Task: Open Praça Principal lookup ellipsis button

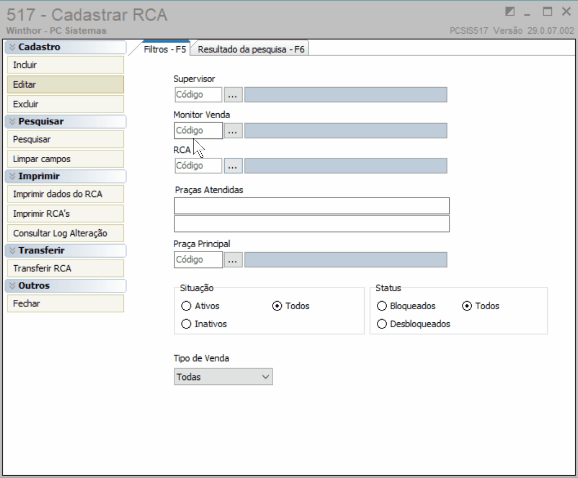Action: (x=233, y=260)
